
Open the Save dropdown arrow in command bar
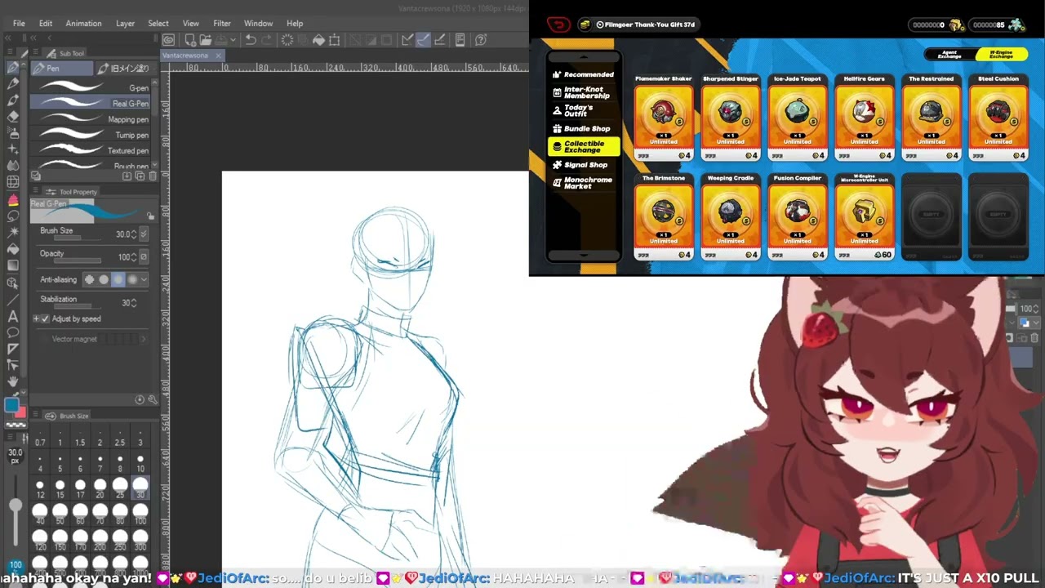click(x=234, y=40)
